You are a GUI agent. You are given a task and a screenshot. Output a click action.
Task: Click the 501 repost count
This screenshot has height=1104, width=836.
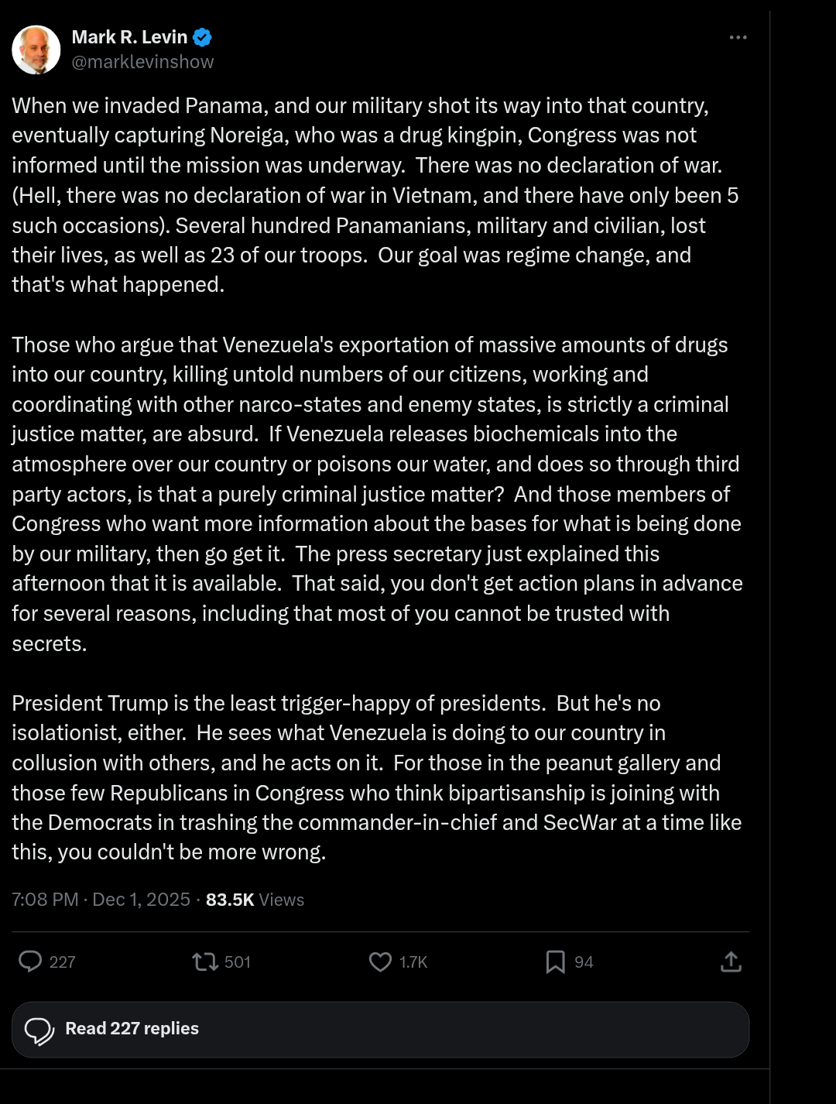click(238, 962)
